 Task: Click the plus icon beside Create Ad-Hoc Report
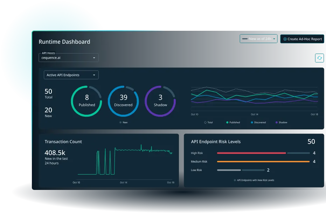285,39
